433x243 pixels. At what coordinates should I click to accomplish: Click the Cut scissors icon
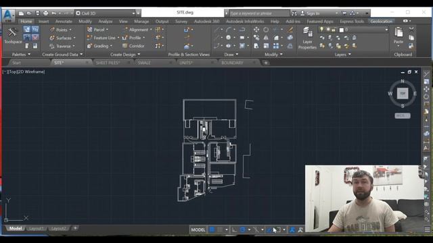pyautogui.click(x=411, y=30)
